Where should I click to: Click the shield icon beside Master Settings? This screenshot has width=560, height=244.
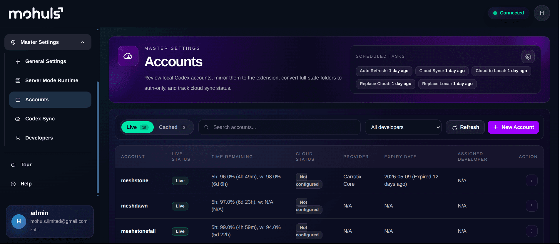tap(13, 42)
